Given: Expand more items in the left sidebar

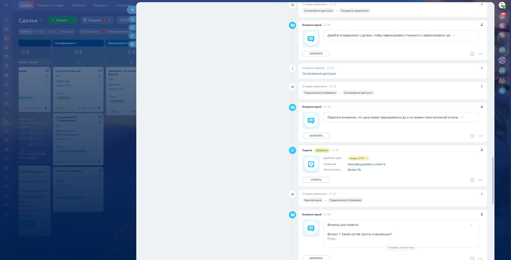Looking at the screenshot, I should [7, 223].
